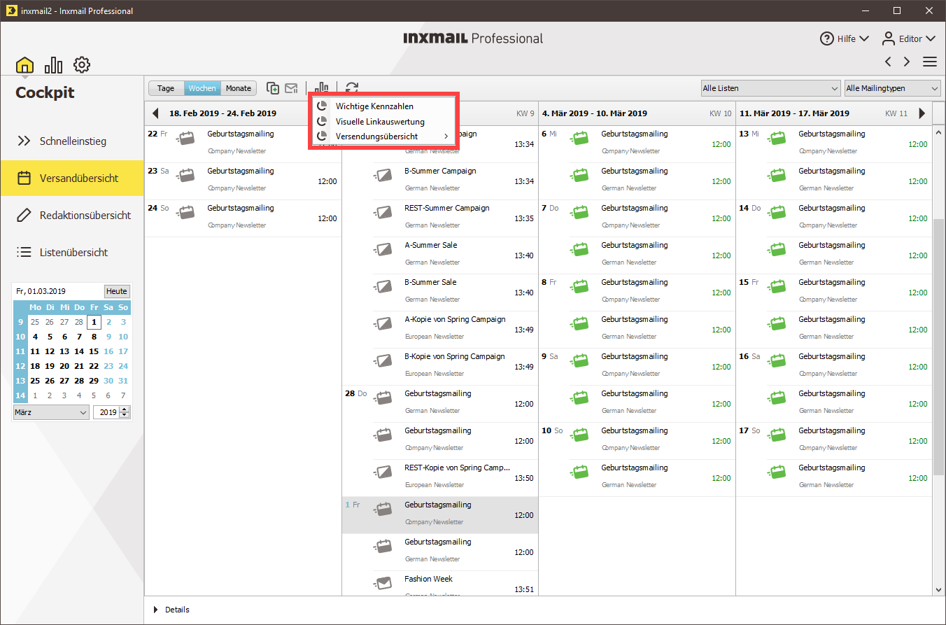946x625 pixels.
Task: Click the B-Summer Sale mailing icon
Action: [x=383, y=286]
